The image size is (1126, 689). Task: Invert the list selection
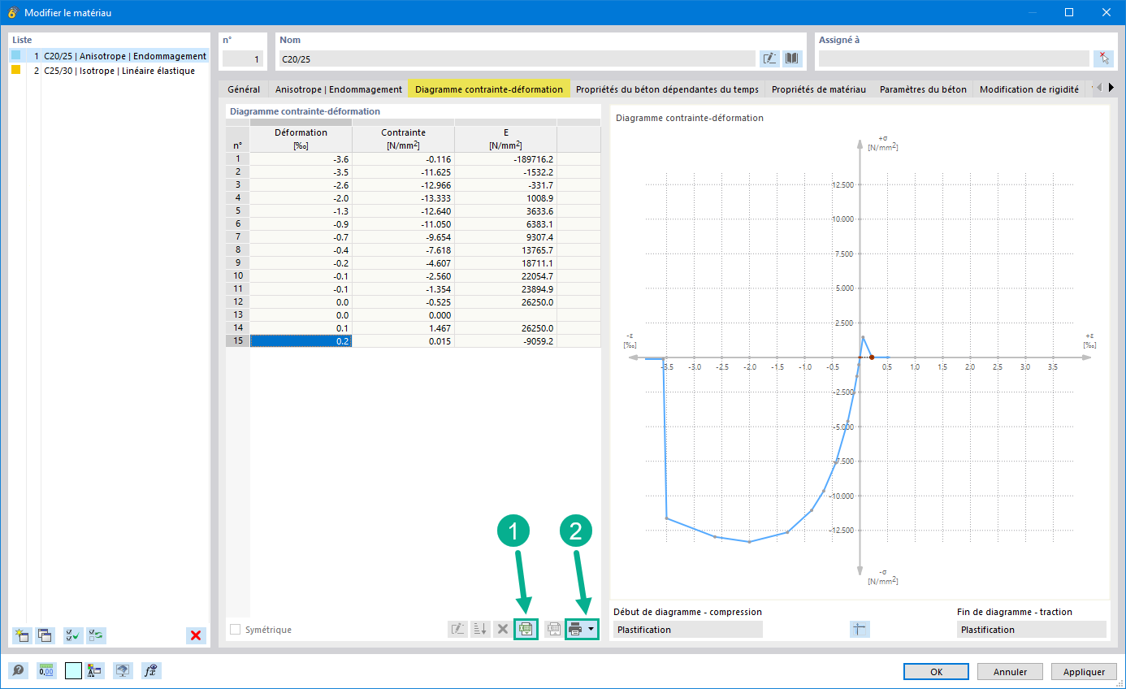[96, 635]
